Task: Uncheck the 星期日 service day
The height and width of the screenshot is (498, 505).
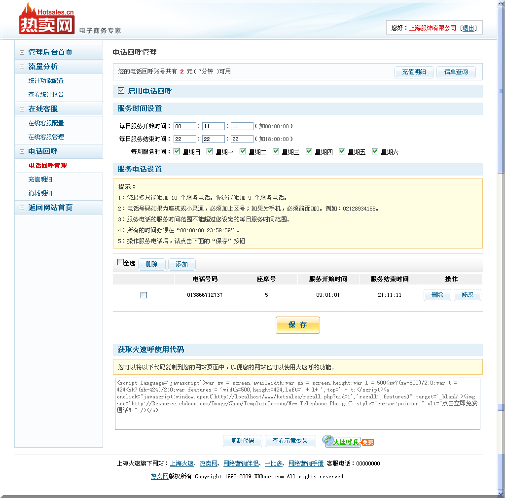Action: [x=177, y=151]
